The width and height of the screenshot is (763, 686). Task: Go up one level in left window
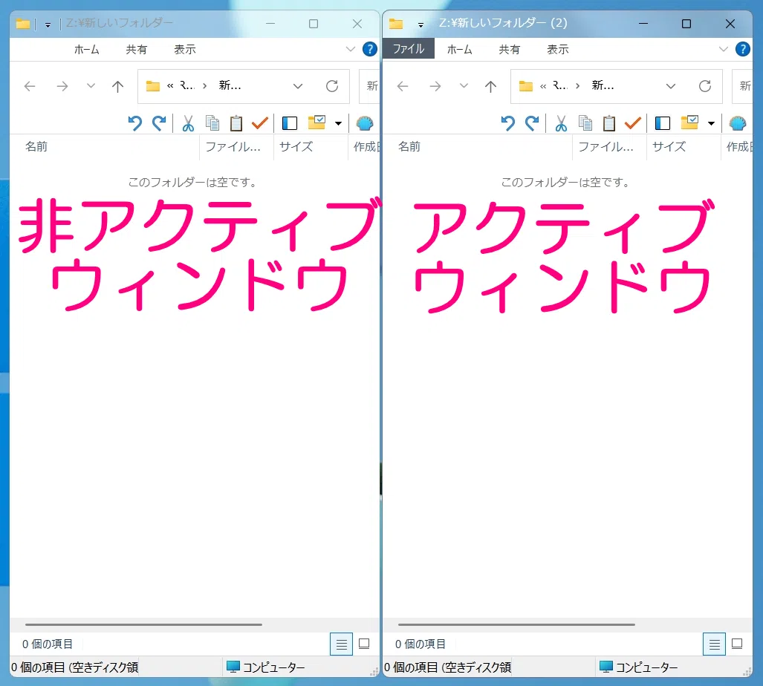(118, 87)
